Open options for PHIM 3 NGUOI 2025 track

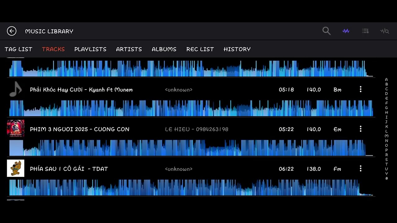pos(360,129)
